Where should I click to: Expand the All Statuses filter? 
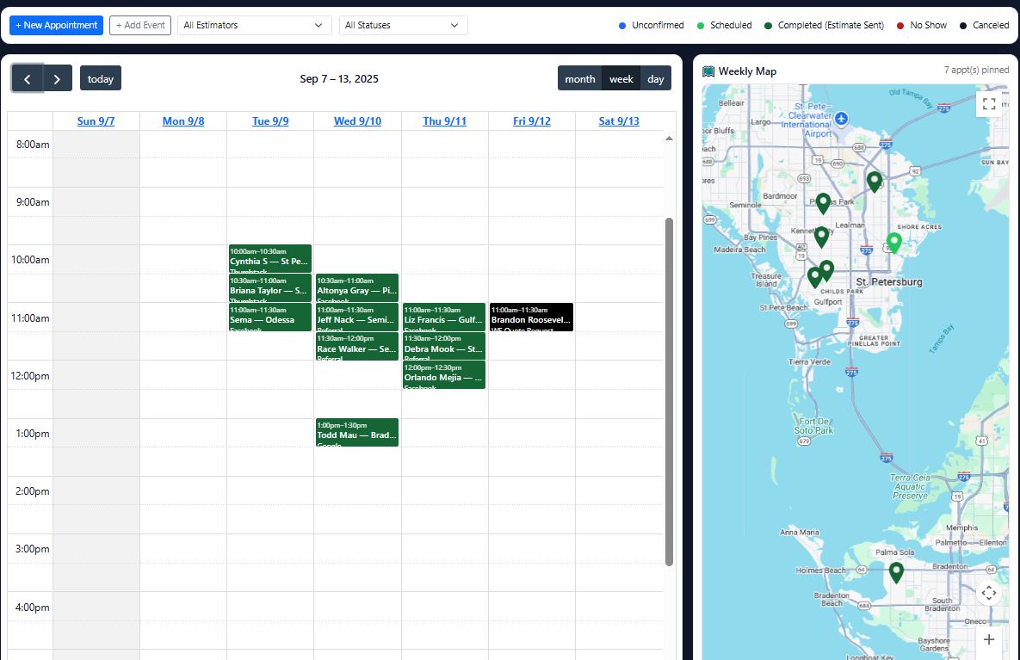[x=403, y=25]
